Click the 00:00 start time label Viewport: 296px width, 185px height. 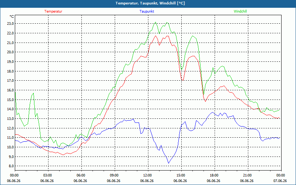coord(14,175)
